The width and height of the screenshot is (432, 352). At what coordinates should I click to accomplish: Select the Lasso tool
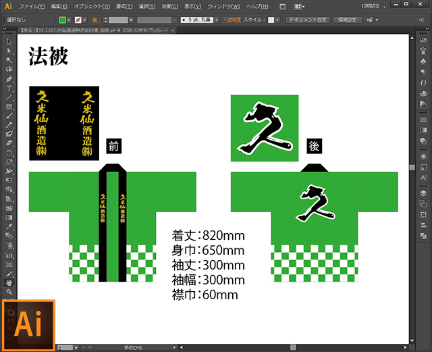tap(9, 69)
